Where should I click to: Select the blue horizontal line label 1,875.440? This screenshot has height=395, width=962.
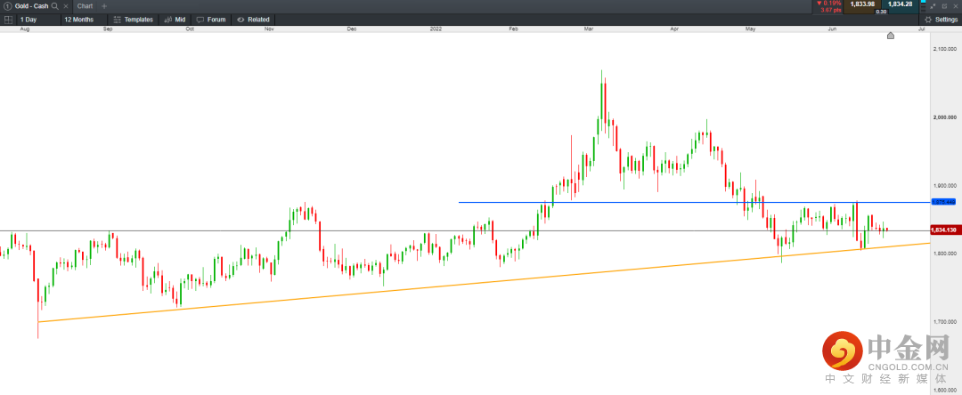coord(943,202)
